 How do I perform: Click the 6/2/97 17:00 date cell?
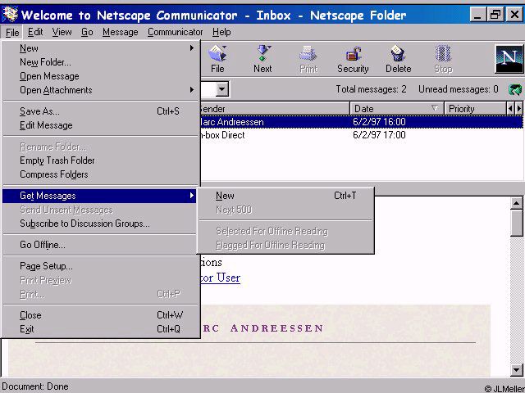[x=379, y=135]
